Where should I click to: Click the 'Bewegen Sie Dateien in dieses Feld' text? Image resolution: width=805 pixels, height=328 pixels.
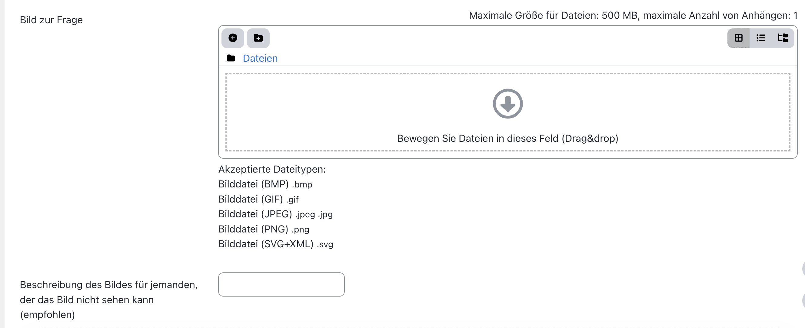[507, 138]
